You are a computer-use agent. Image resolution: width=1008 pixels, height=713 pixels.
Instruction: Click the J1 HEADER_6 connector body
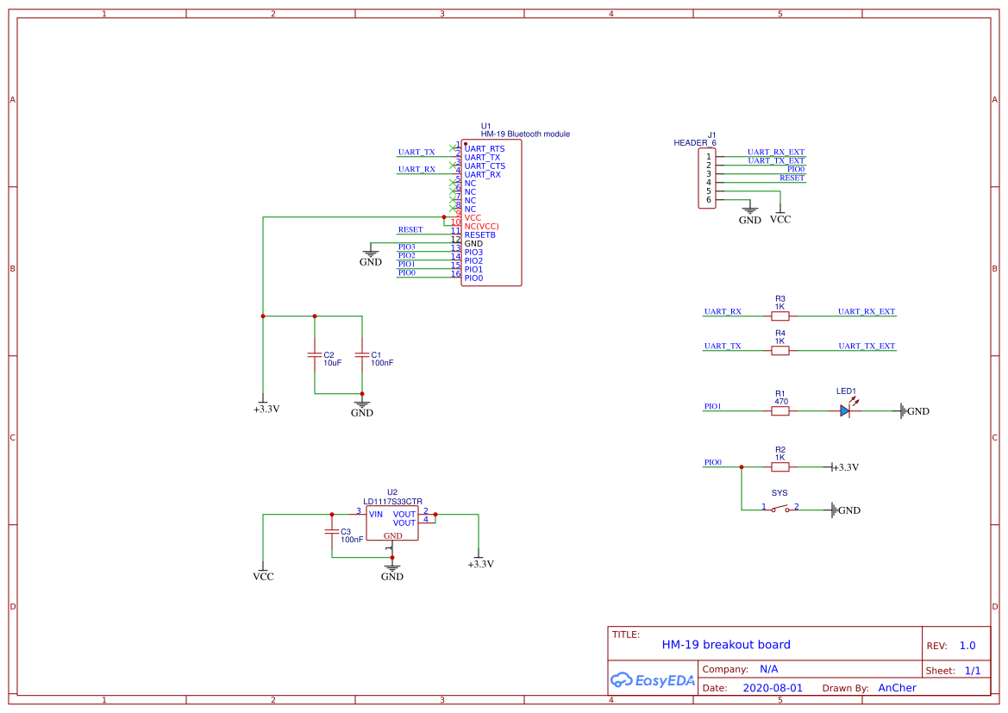coord(707,178)
